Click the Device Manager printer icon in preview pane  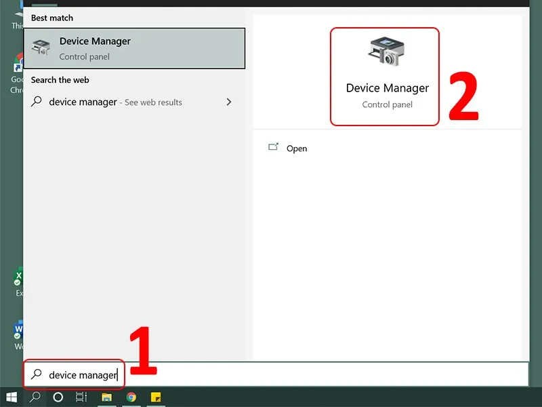click(384, 52)
